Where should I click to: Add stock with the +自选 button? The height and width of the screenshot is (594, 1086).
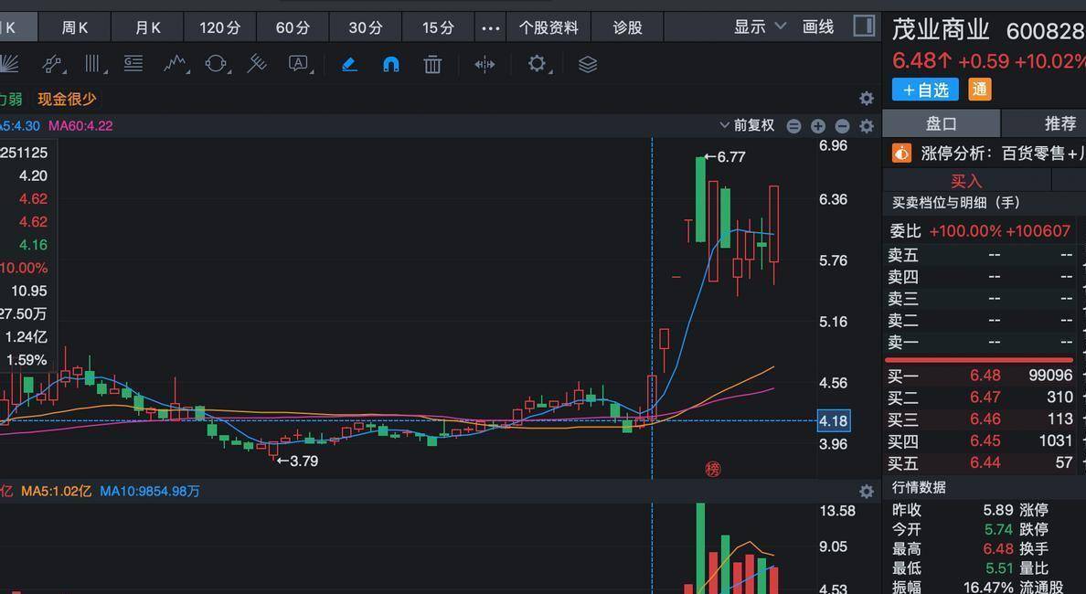[924, 89]
